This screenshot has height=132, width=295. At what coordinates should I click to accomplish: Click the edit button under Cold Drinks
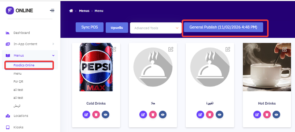pyautogui.click(x=87, y=115)
